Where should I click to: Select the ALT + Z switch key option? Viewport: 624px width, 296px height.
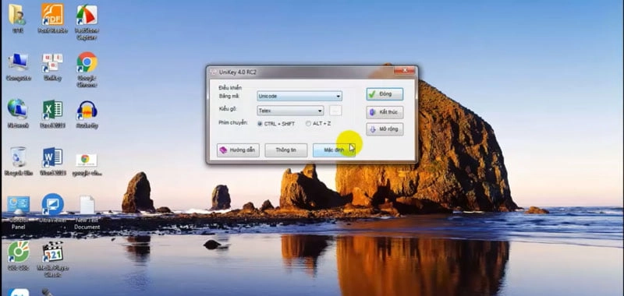click(318, 124)
